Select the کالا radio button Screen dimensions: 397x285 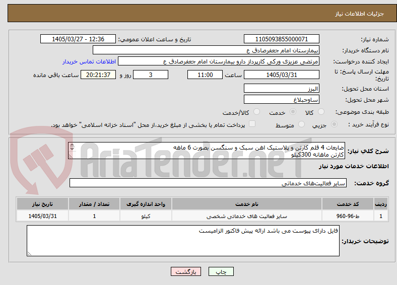(x=321, y=112)
